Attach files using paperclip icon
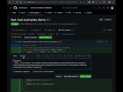Screen dimensions: 123x92 [x=76, y=56]
